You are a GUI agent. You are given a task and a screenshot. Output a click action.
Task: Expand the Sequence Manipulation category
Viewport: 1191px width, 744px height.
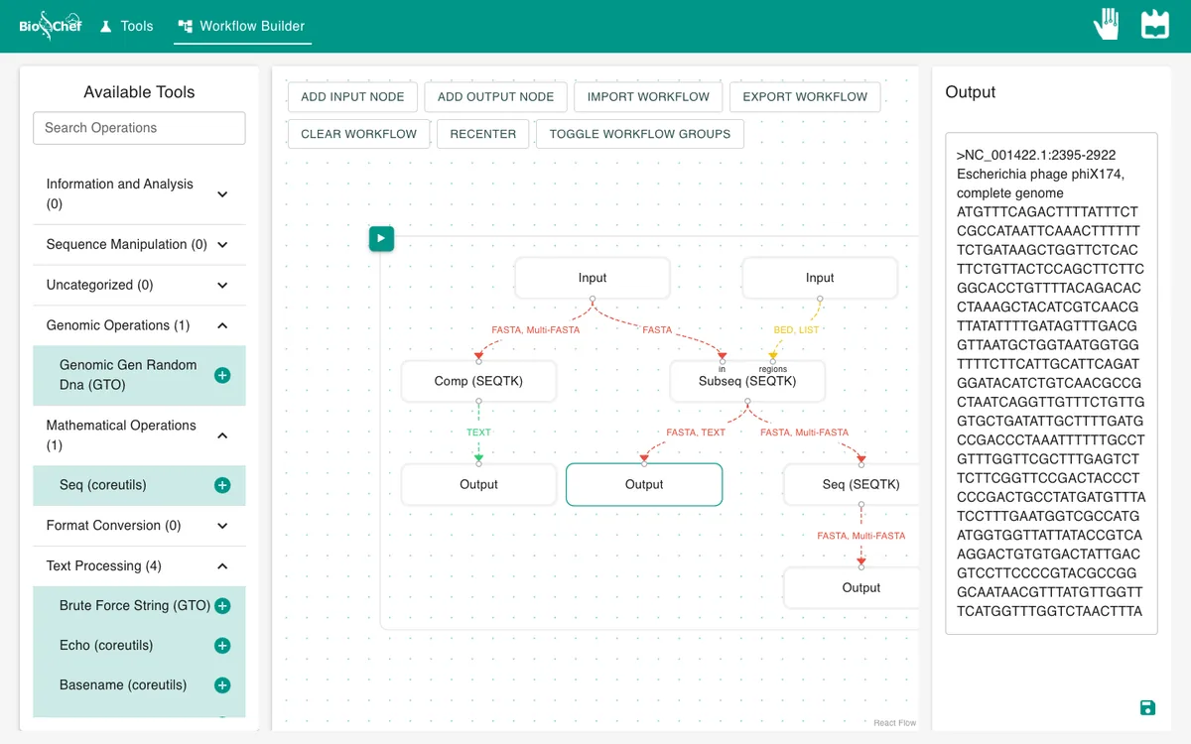(x=139, y=245)
